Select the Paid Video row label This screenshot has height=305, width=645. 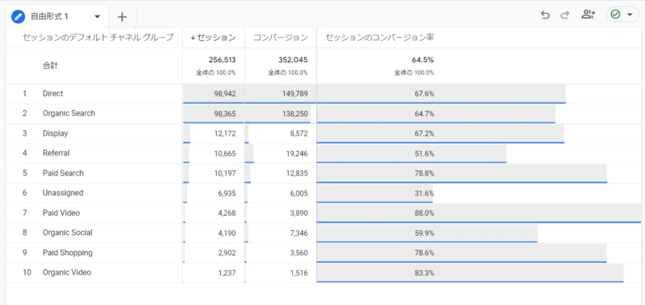coord(61,213)
